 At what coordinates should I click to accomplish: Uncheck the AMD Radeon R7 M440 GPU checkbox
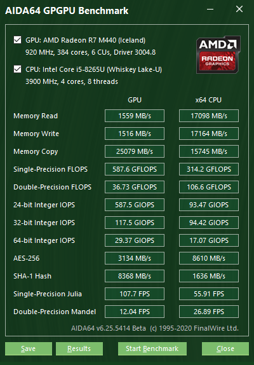click(x=17, y=40)
